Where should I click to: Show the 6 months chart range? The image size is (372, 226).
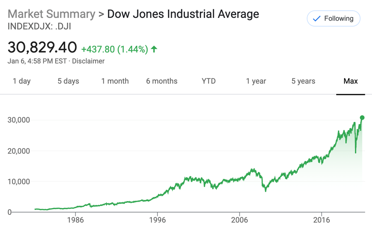(162, 81)
